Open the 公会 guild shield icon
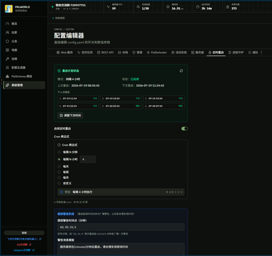 tap(7, 41)
